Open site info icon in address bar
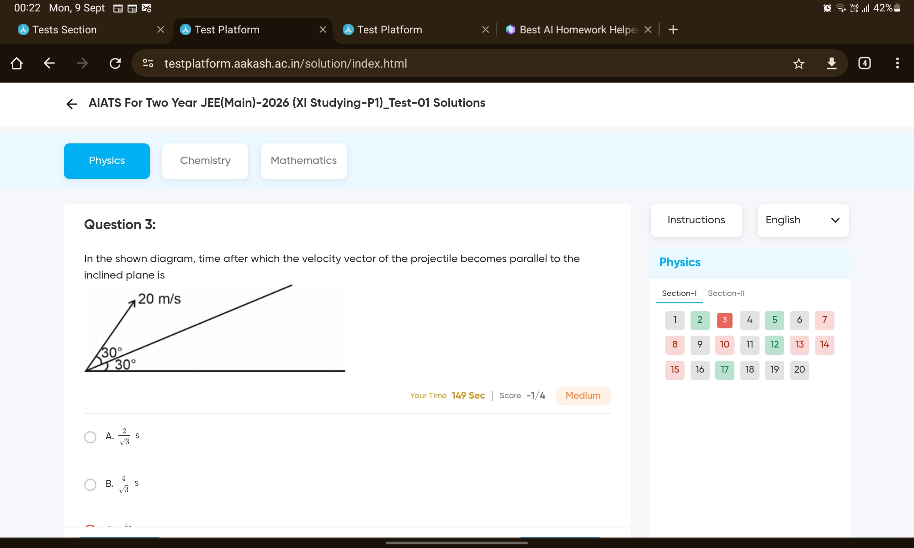The width and height of the screenshot is (914, 548). 148,63
